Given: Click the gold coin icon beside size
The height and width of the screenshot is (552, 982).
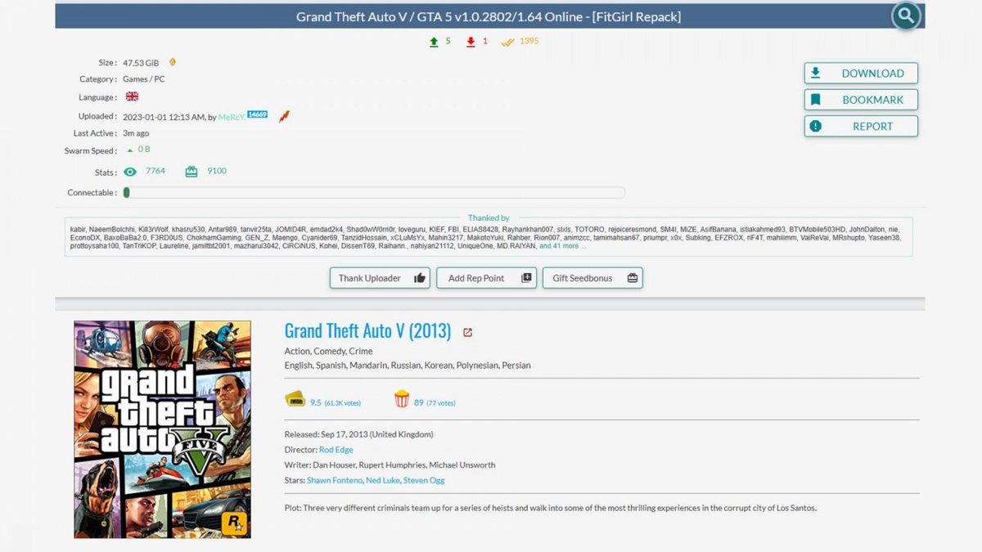Looking at the screenshot, I should pyautogui.click(x=172, y=62).
